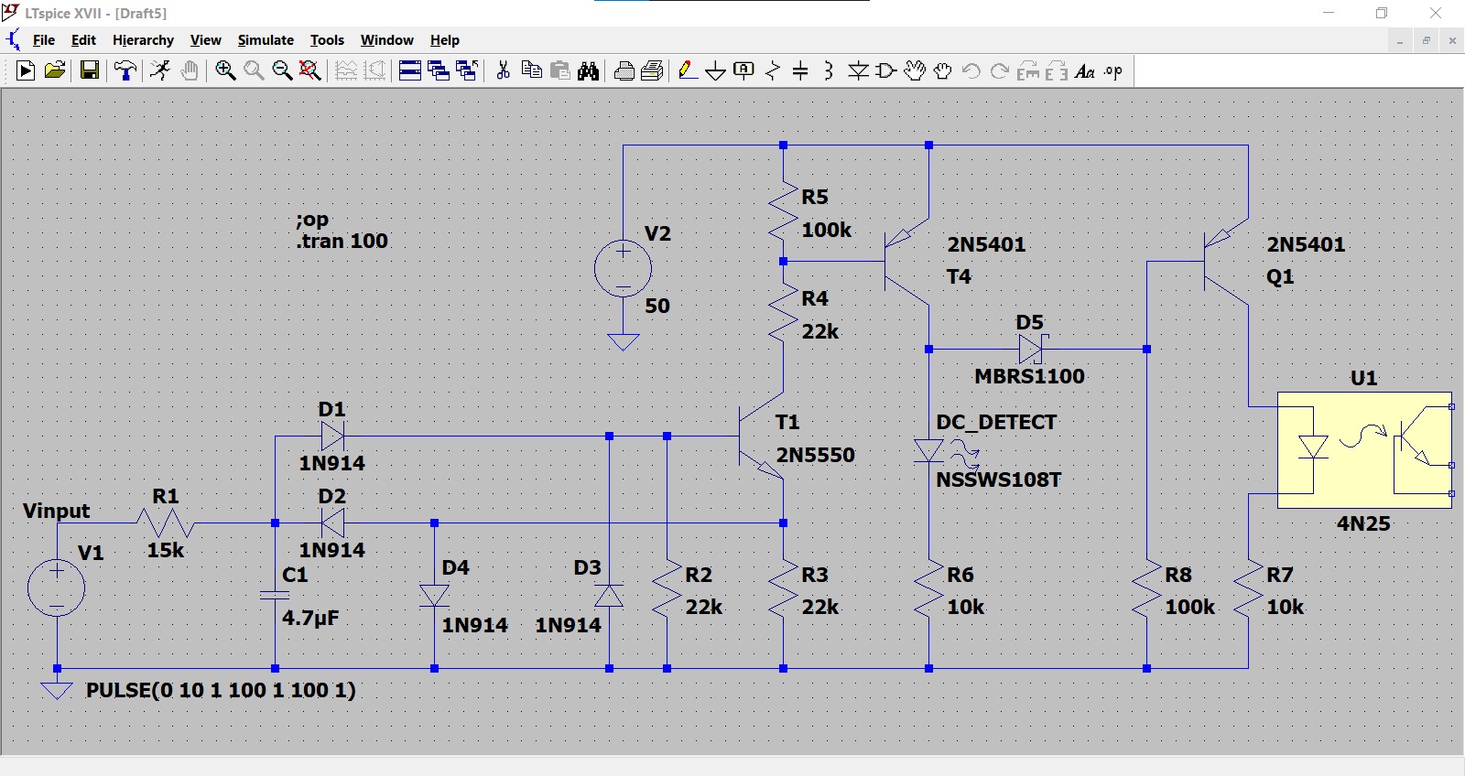Select the SPICE directive '.op' tool
Viewport: 1465px width, 776px height.
click(x=1113, y=70)
